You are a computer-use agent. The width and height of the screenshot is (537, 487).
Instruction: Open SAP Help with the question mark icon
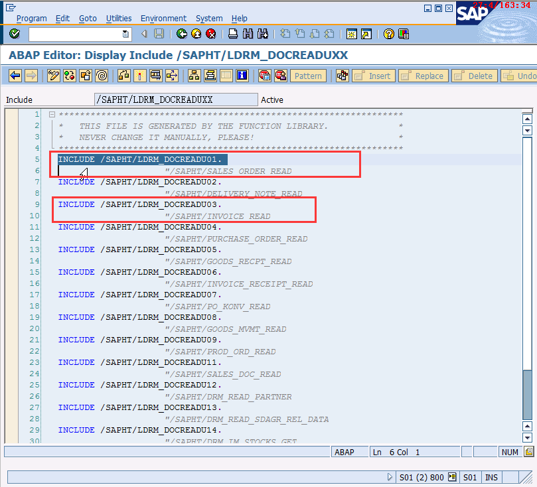[x=389, y=34]
